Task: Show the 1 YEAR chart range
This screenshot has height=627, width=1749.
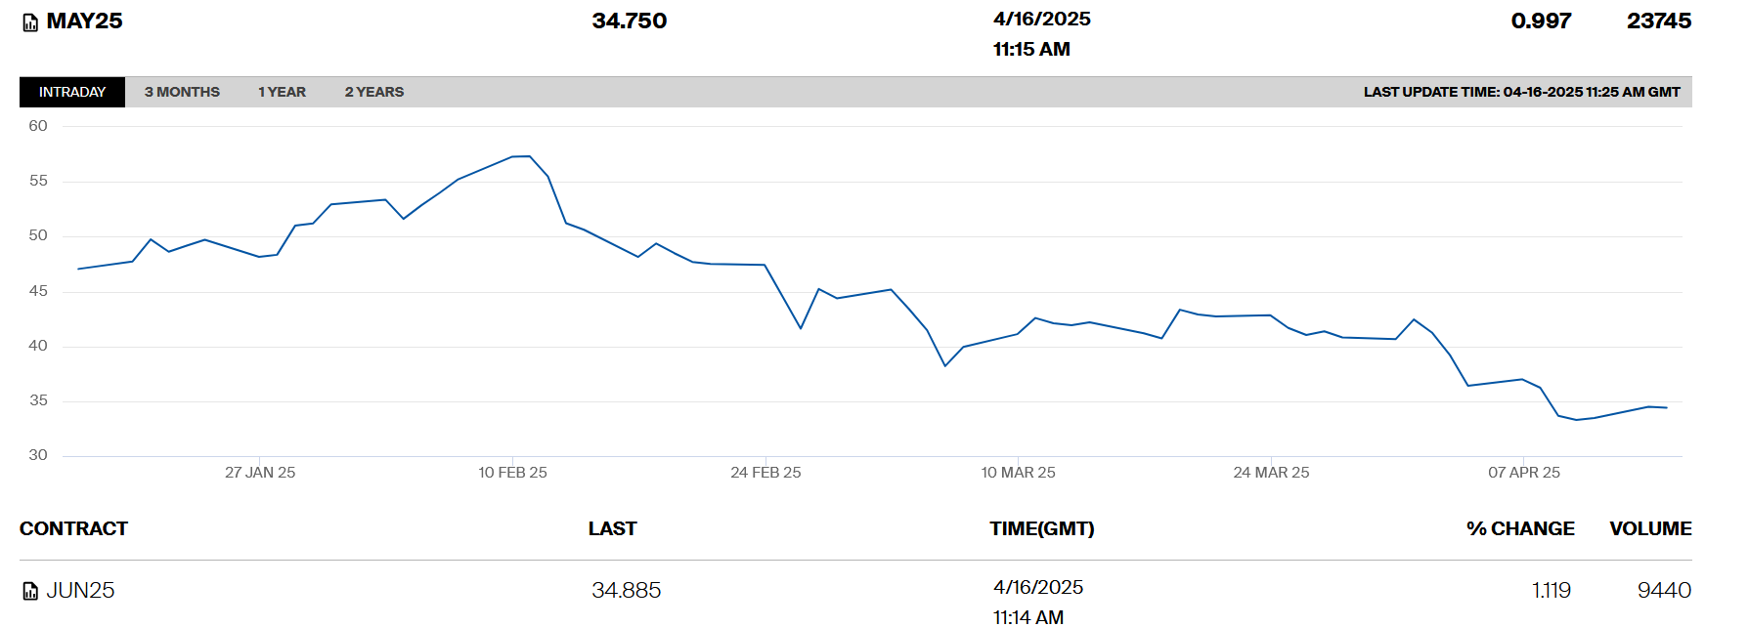Action: tap(282, 92)
